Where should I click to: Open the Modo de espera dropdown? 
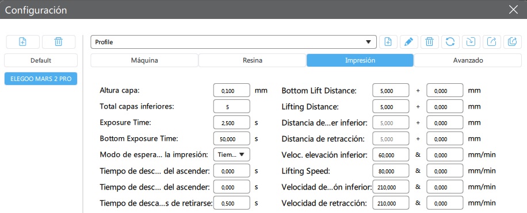[232, 154]
